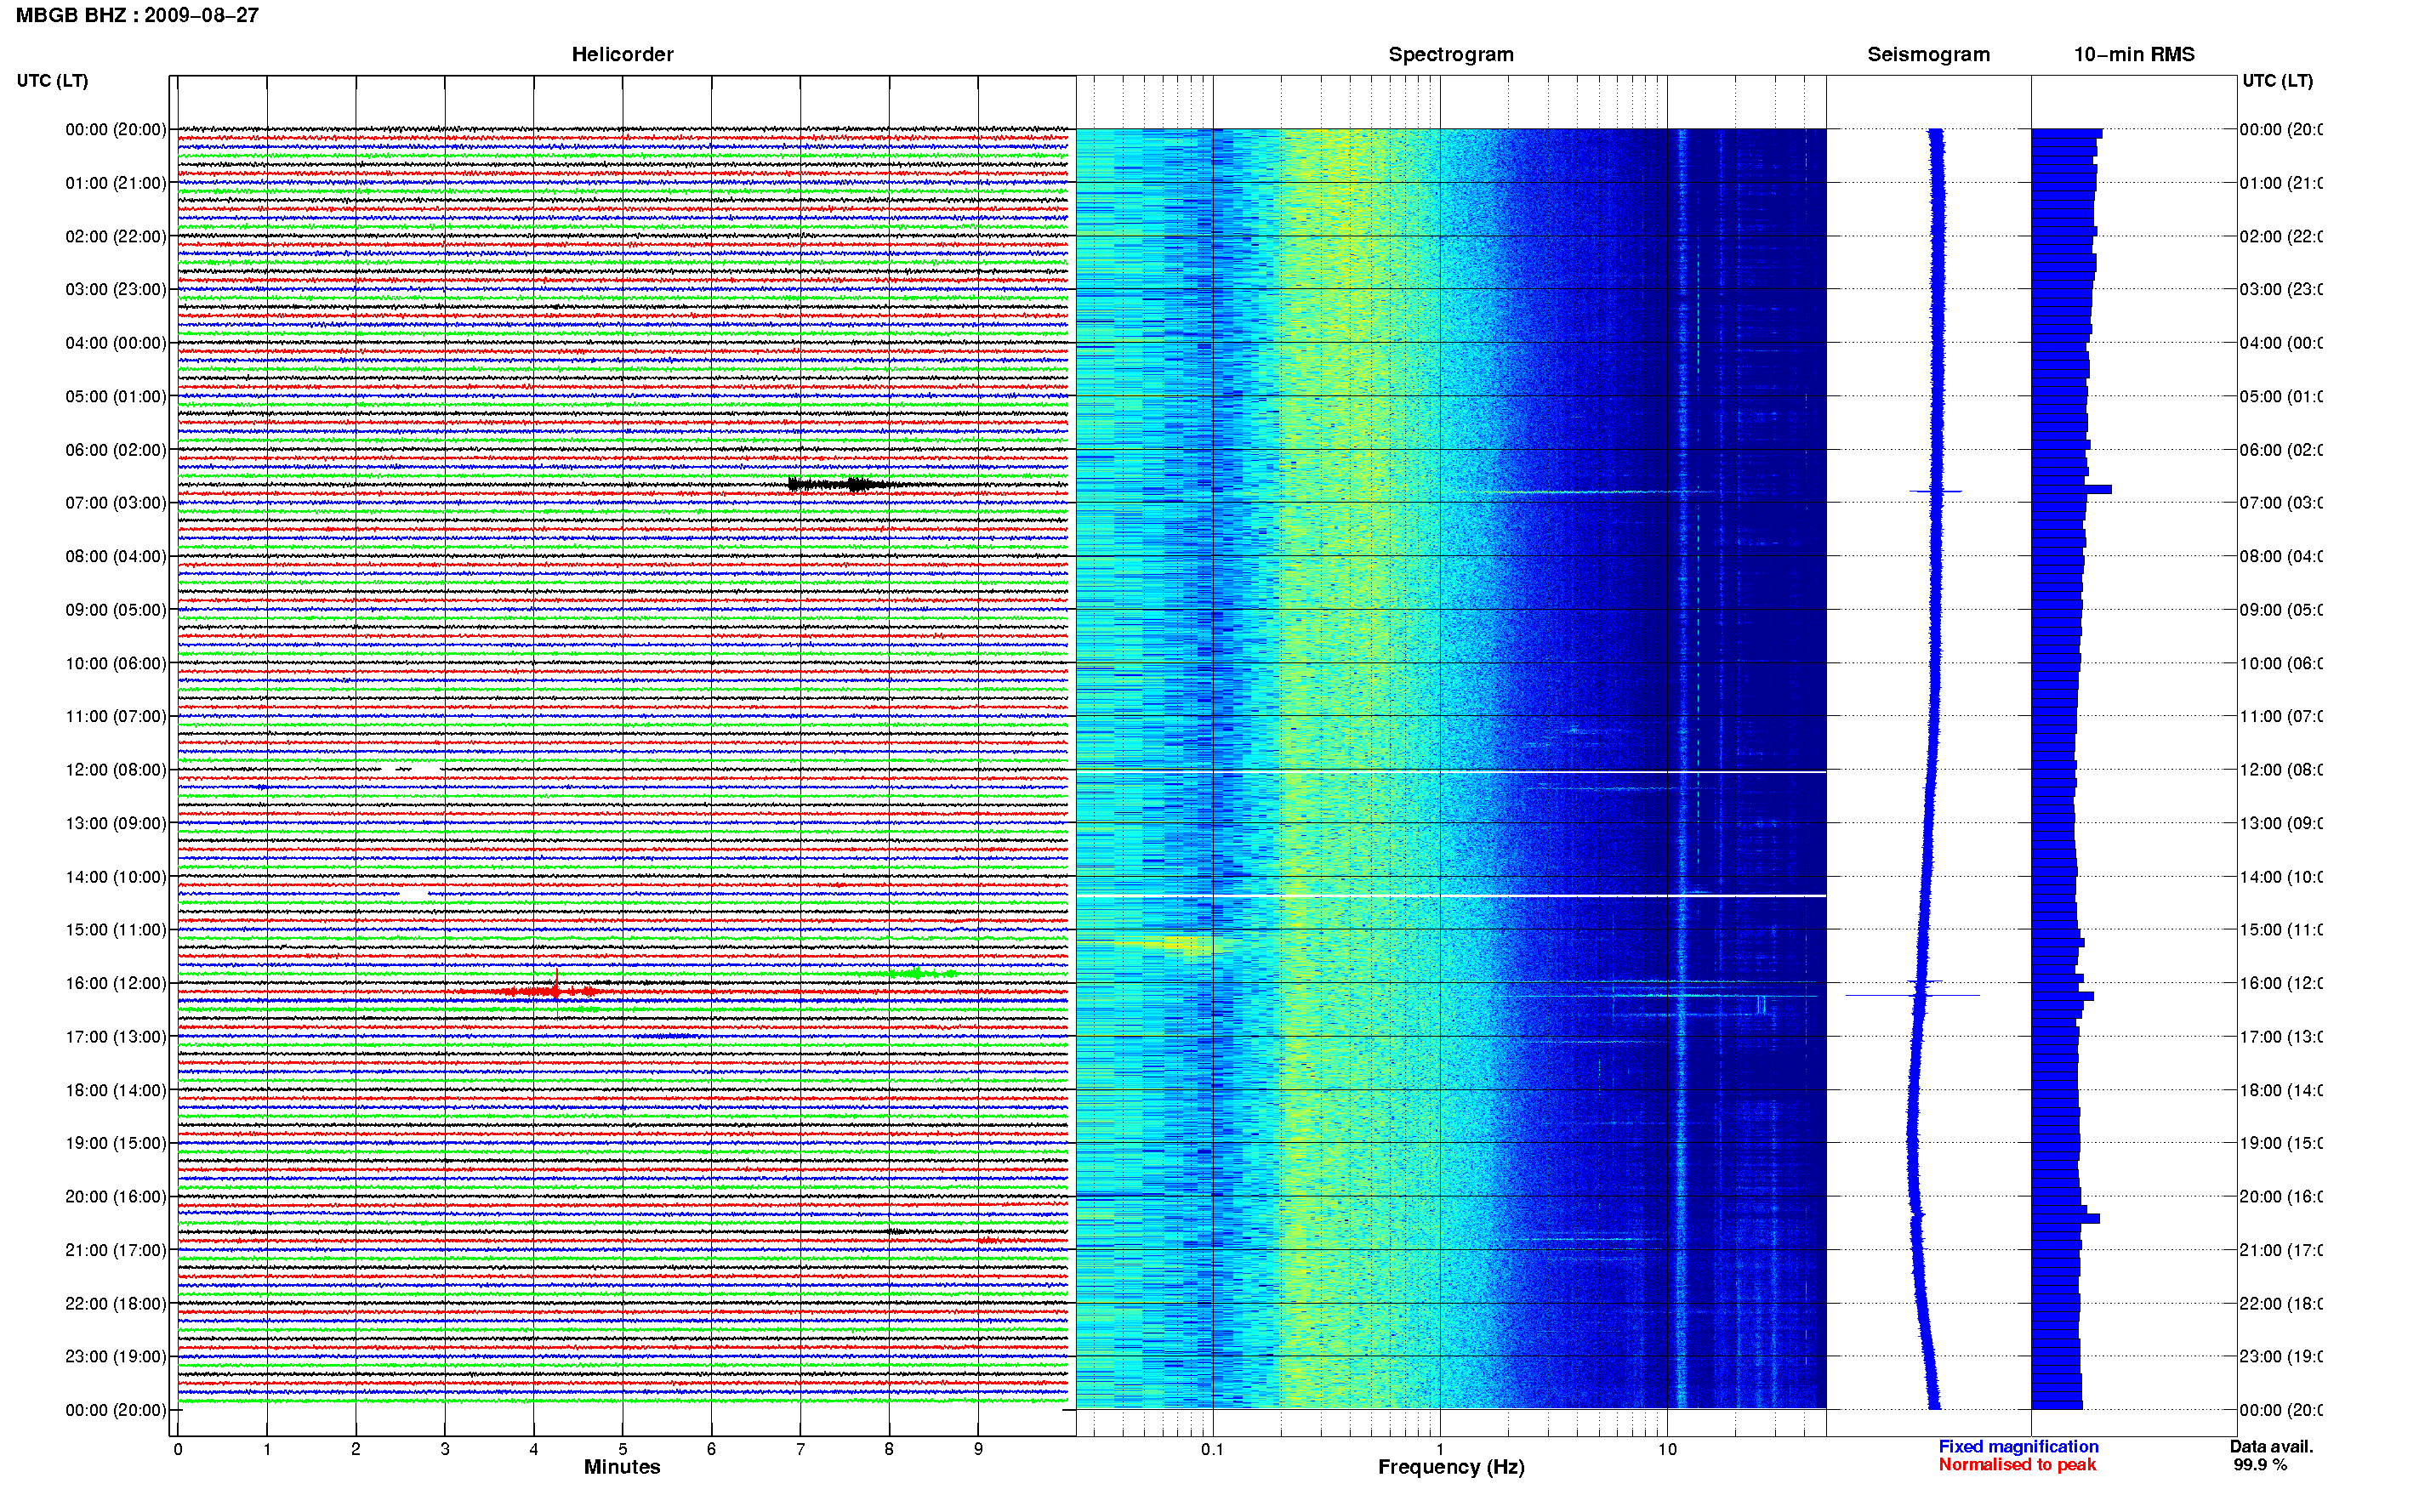Click the Frequency (Hz) axis title
This screenshot has height=1512, width=2419.
tap(1451, 1467)
